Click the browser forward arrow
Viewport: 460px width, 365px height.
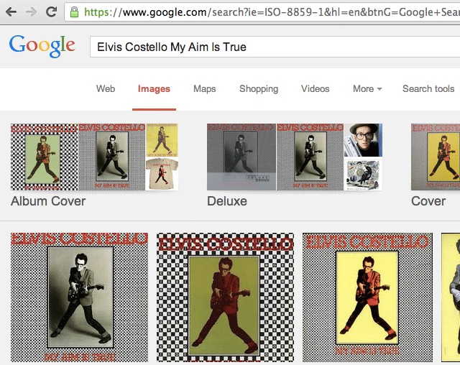(x=31, y=12)
